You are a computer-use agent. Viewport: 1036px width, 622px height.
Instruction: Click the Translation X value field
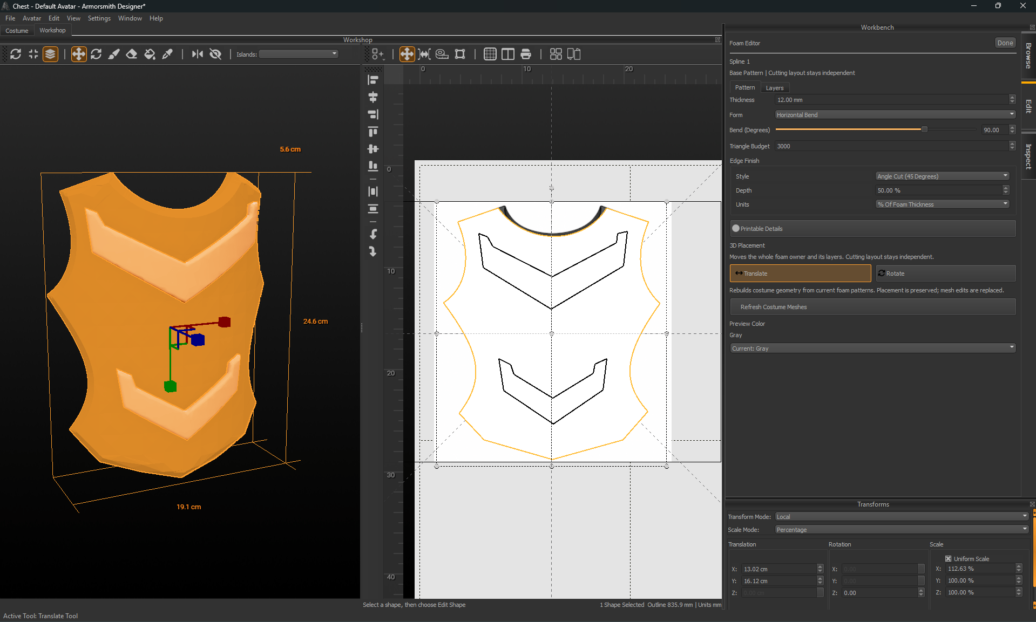tap(779, 569)
